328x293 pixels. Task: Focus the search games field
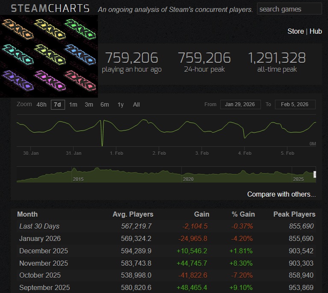click(x=290, y=9)
